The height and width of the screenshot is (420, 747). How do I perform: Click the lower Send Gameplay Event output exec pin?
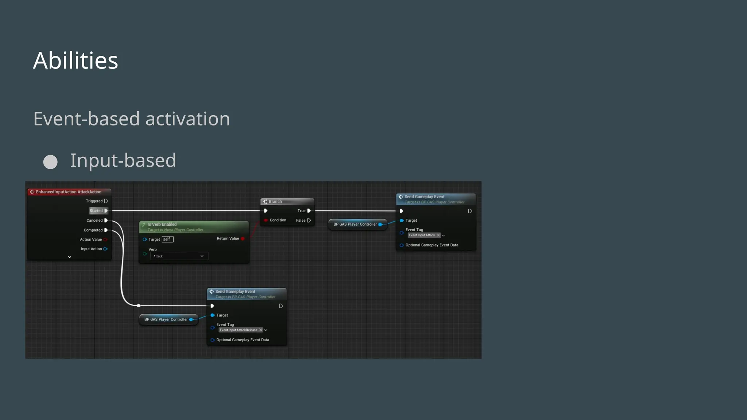click(281, 306)
